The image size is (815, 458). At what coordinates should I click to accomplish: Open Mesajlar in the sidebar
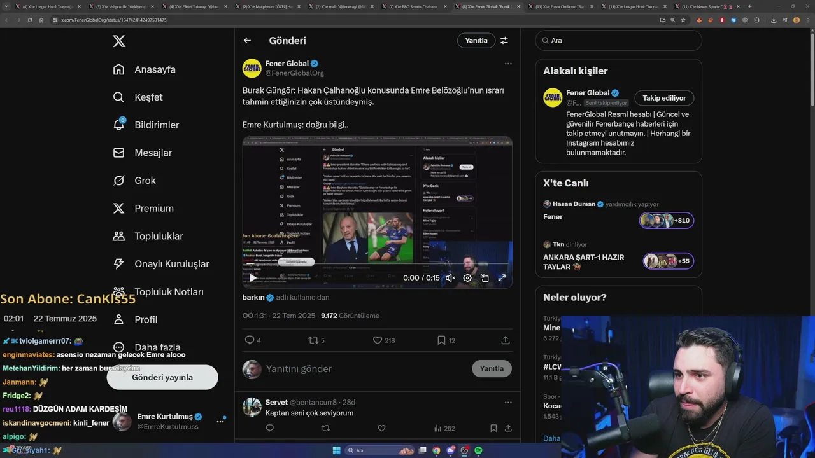pos(142,153)
